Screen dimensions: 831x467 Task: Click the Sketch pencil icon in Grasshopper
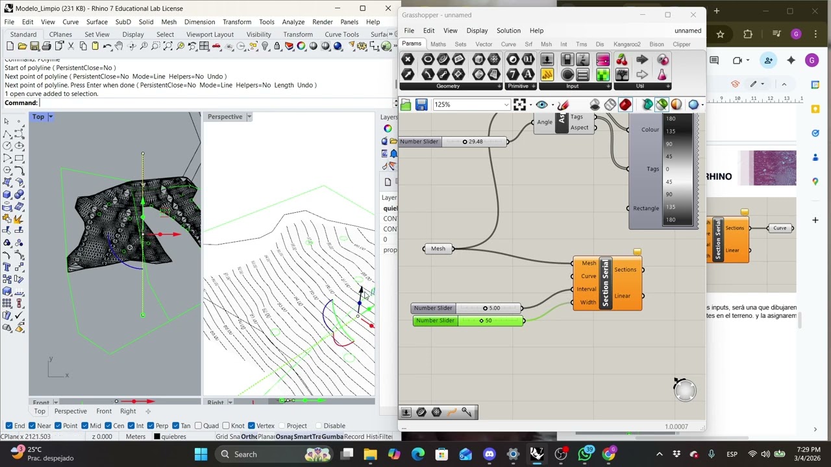click(x=562, y=104)
